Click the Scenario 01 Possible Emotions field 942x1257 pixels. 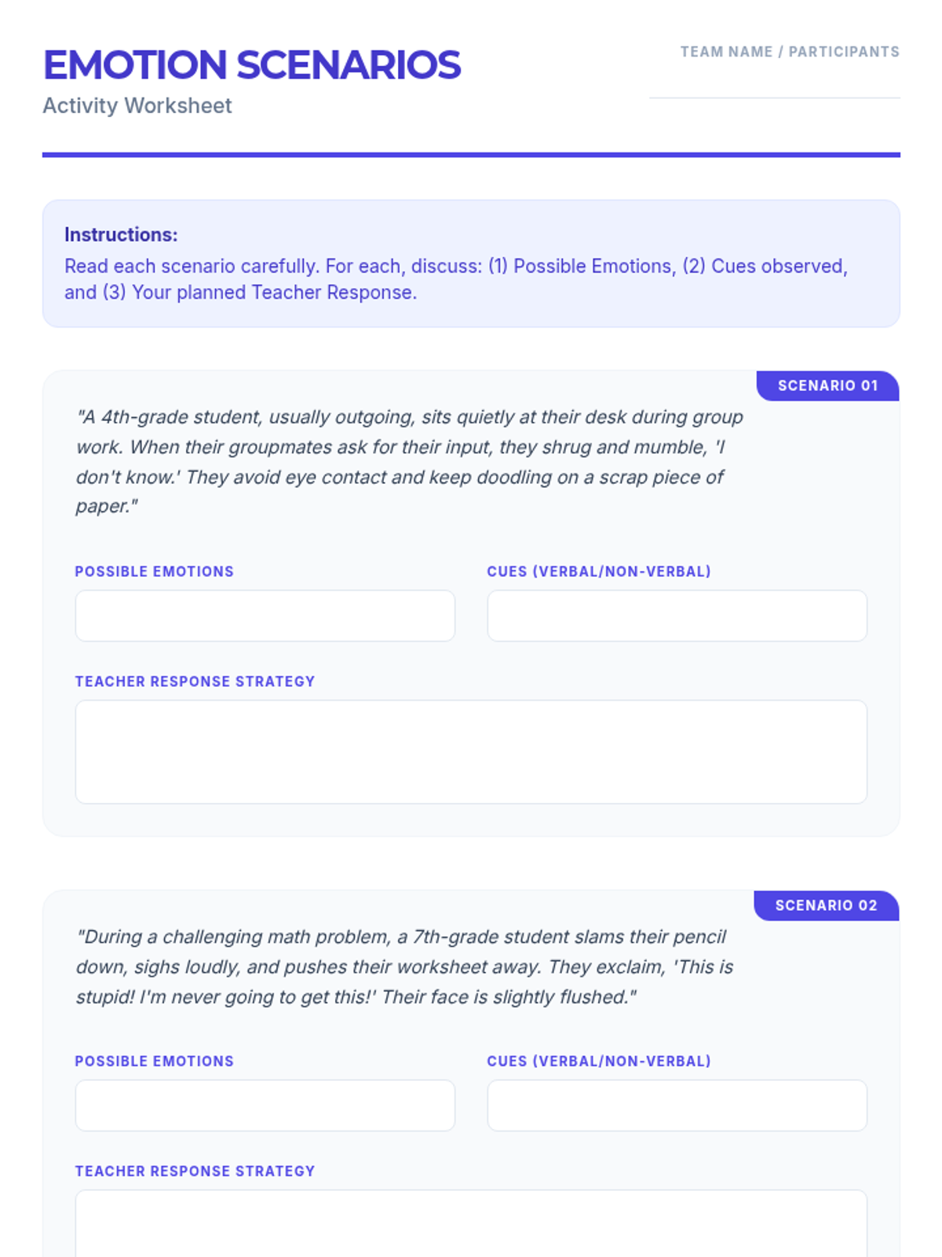coord(265,616)
